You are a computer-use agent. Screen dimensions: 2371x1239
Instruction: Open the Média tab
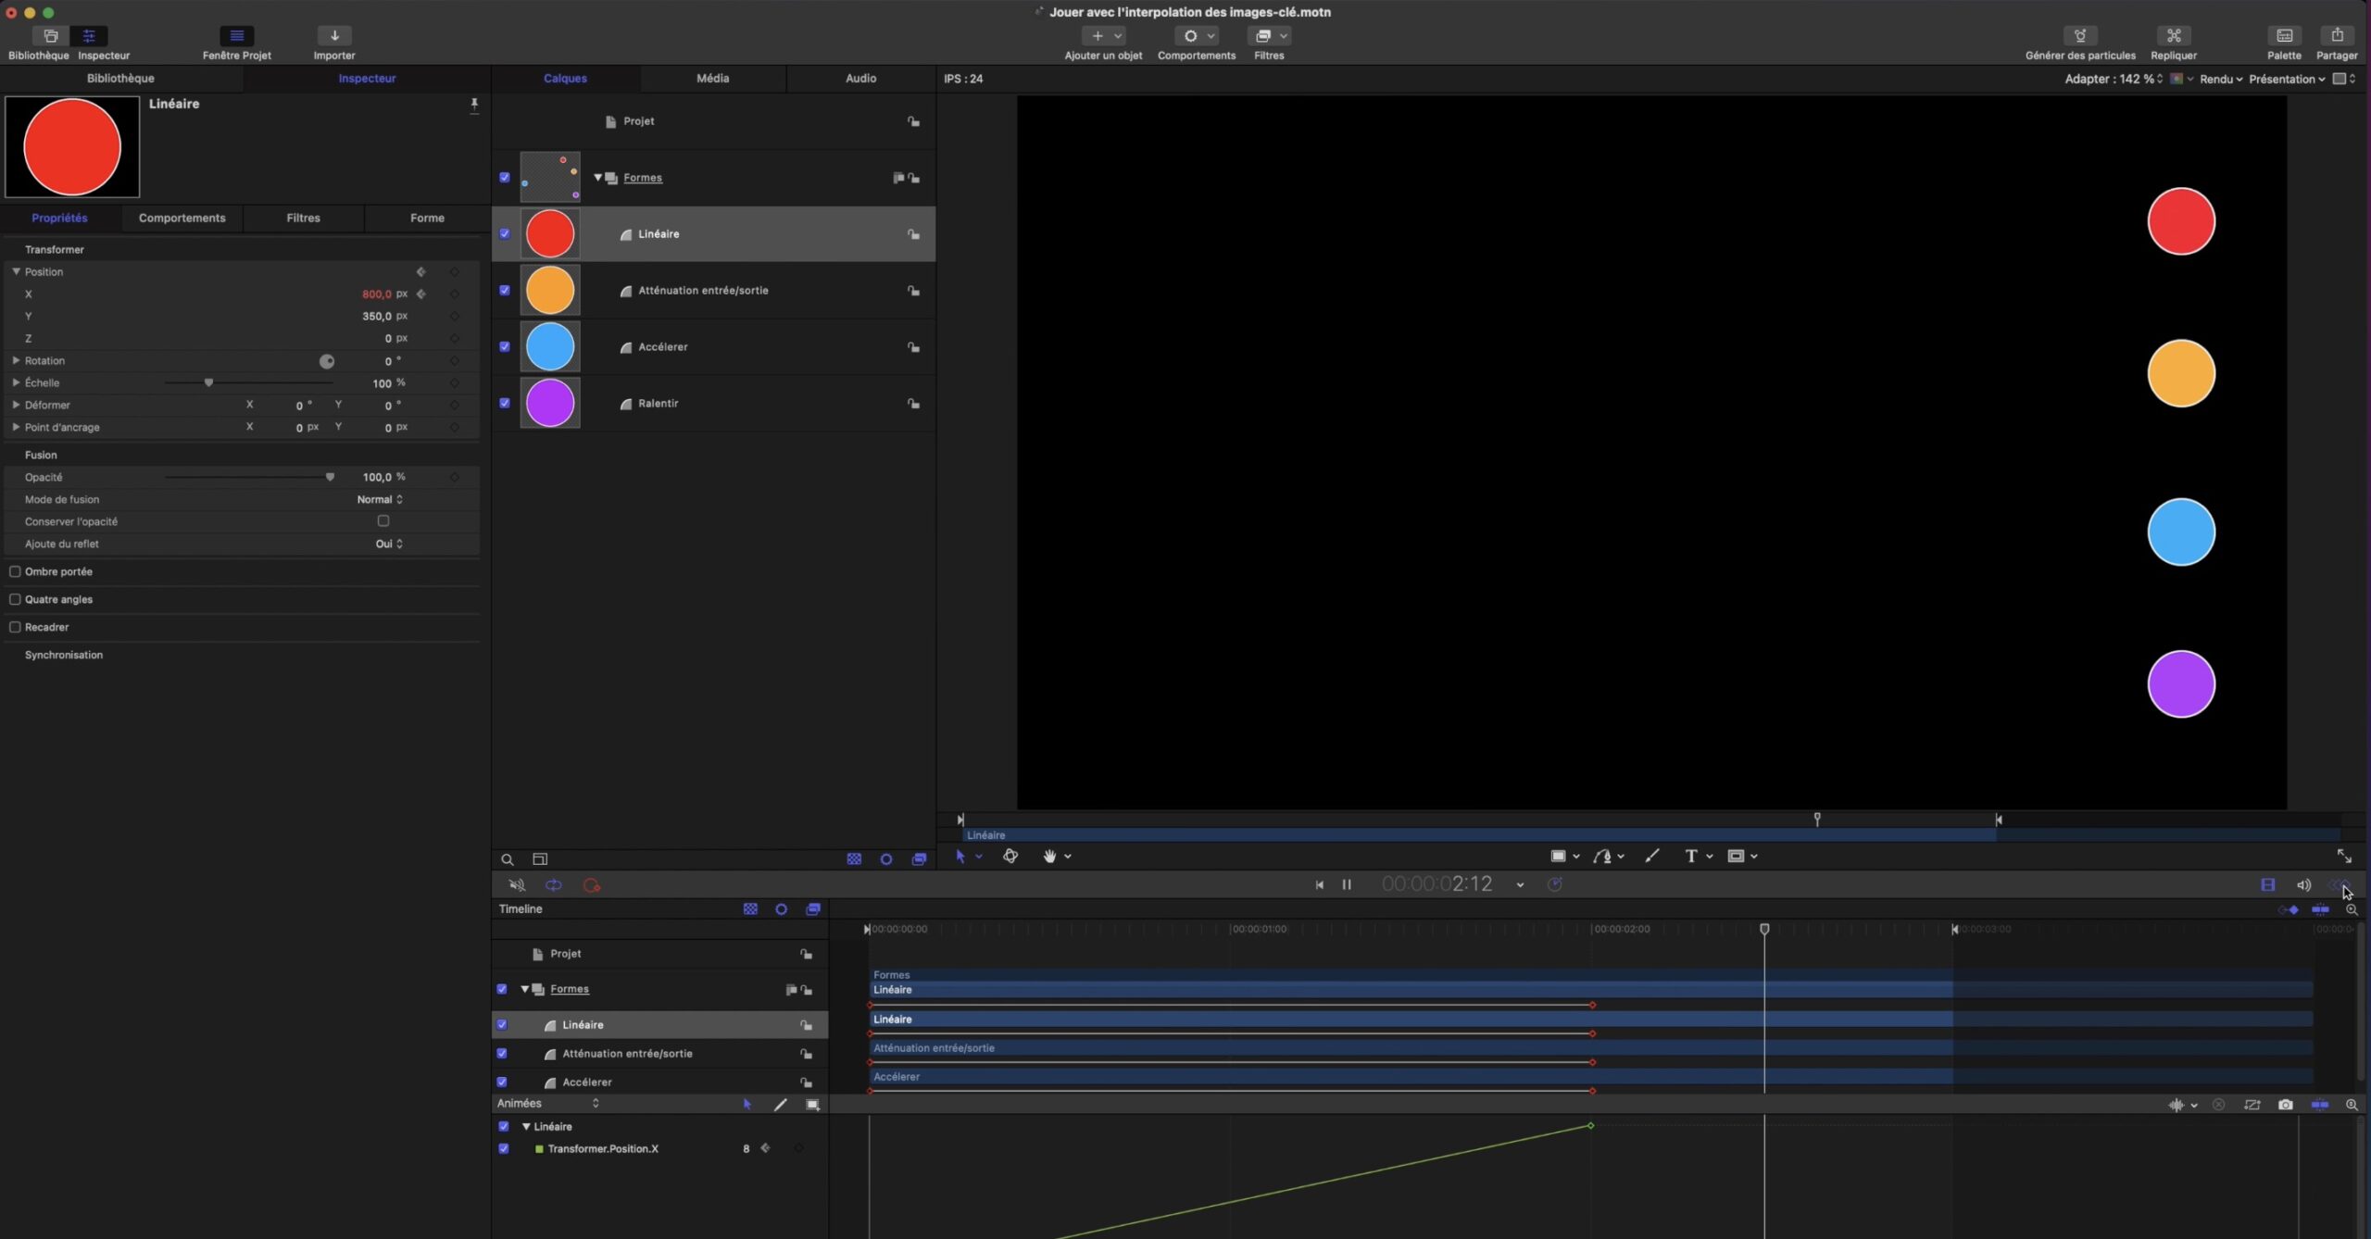coord(712,79)
